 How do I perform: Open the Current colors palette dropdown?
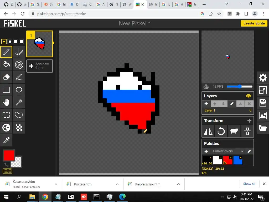(228, 151)
